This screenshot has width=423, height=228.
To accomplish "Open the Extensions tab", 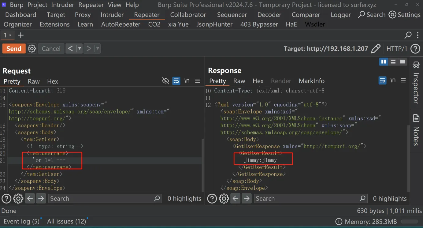I will coord(55,24).
